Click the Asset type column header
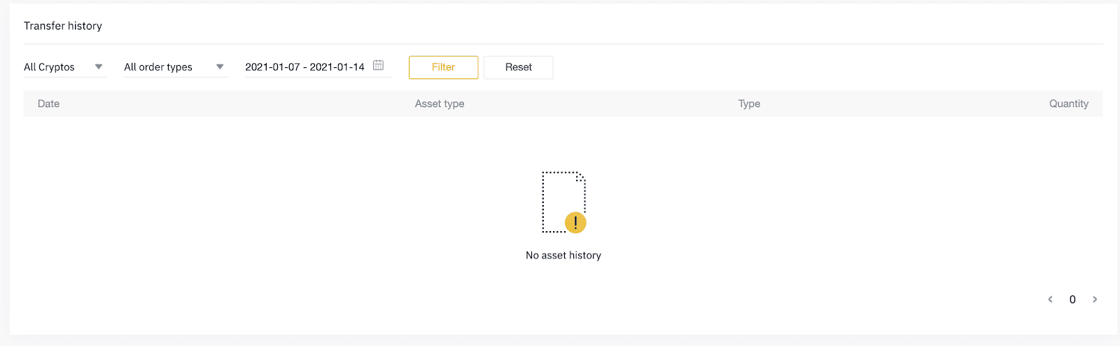 [x=440, y=104]
